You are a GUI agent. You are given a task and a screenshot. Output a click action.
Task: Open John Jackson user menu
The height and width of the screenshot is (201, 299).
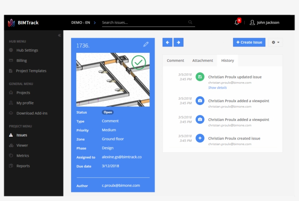tap(268, 23)
